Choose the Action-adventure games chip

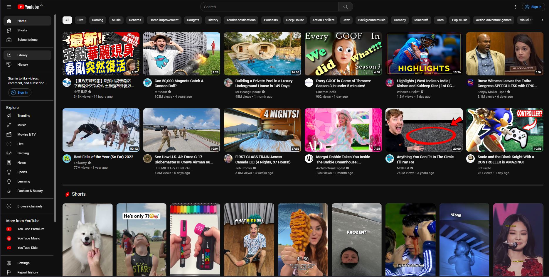point(494,20)
